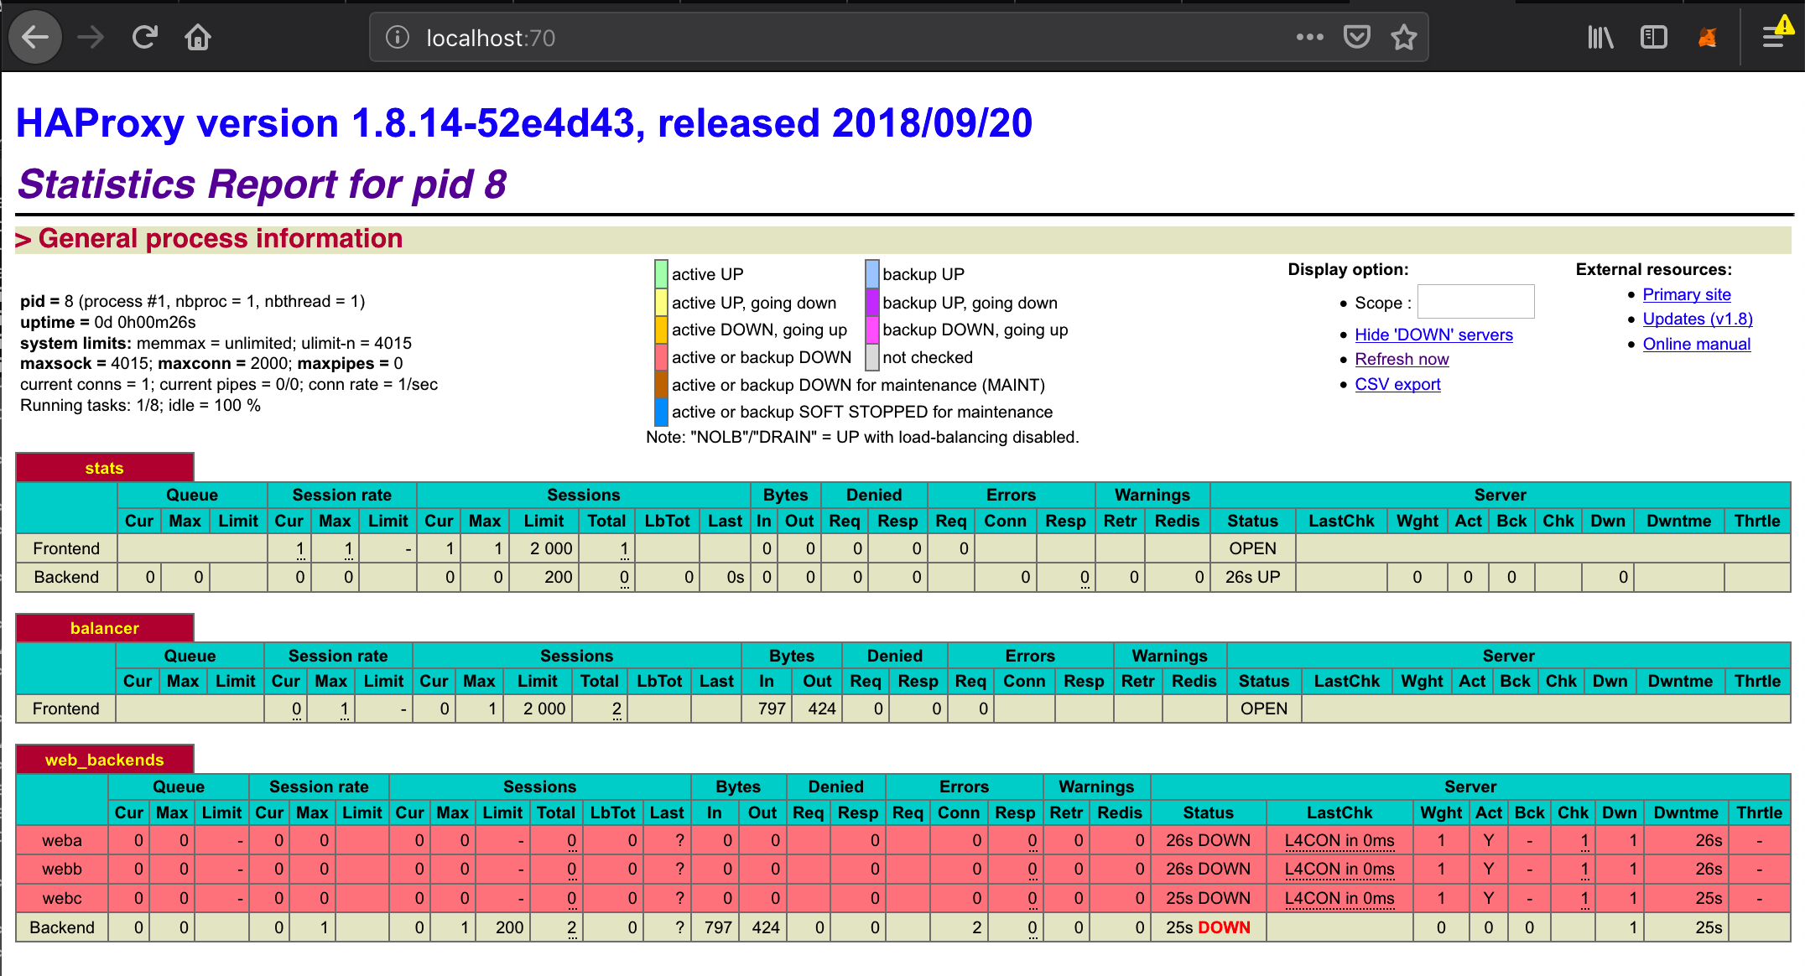Open the CSV export link

(x=1397, y=384)
